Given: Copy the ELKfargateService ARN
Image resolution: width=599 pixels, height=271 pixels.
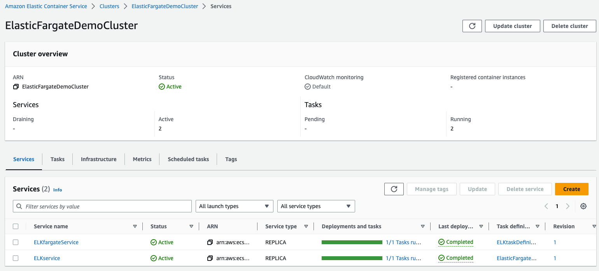Looking at the screenshot, I should click(210, 242).
